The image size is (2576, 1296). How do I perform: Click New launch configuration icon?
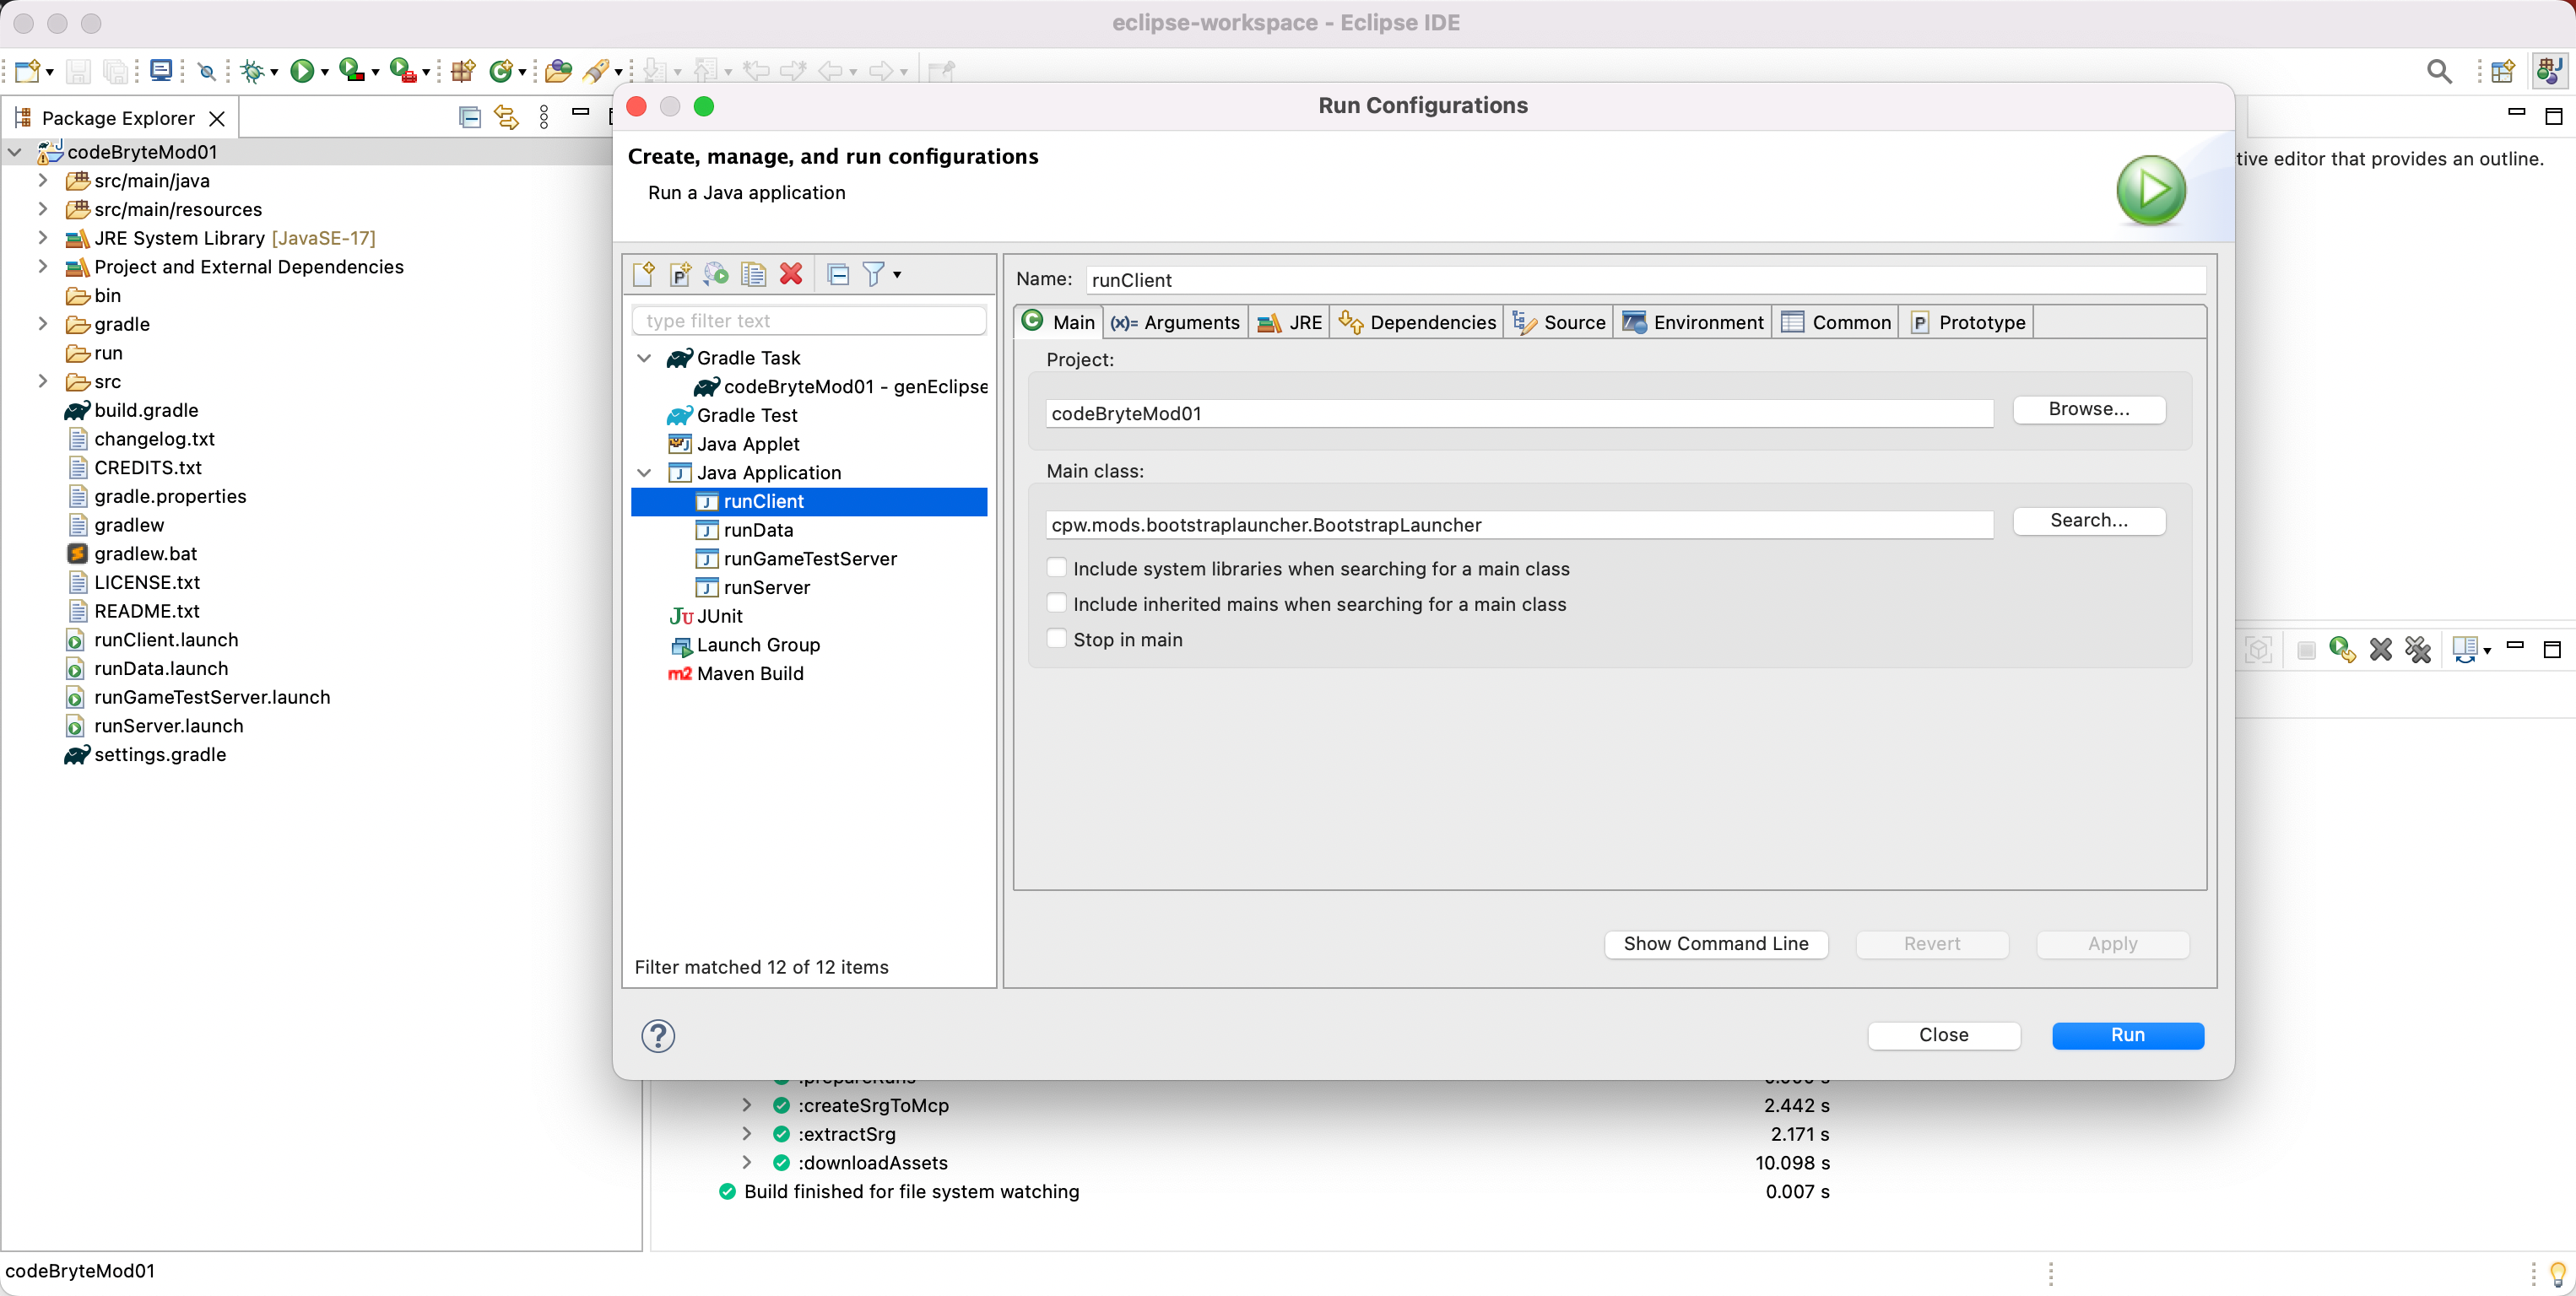(x=644, y=274)
